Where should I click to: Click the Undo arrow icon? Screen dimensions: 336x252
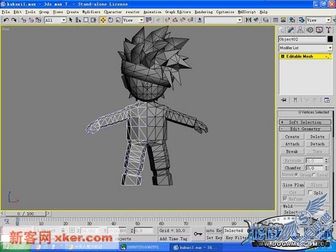[x=6, y=20]
